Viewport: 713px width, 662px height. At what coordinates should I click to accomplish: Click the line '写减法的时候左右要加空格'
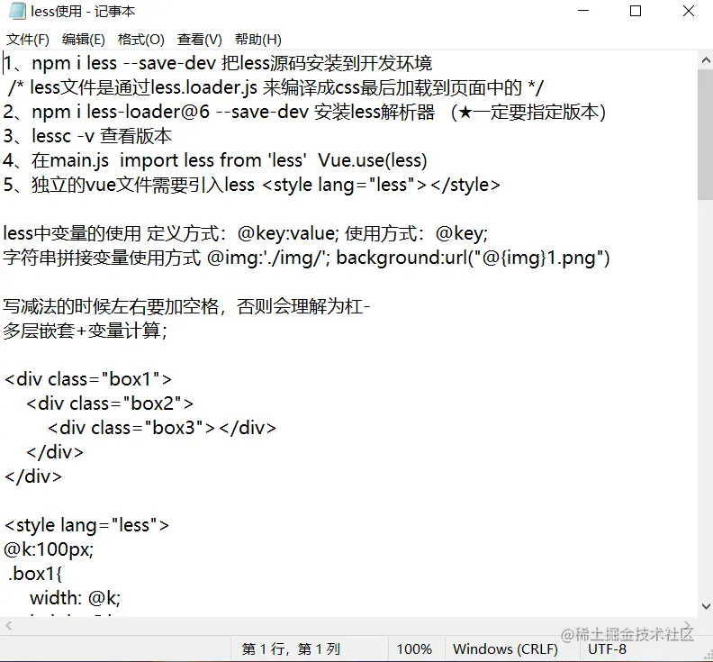186,306
